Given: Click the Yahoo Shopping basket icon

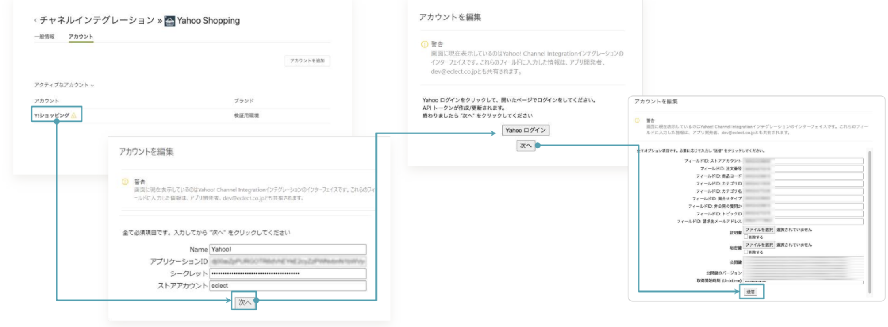Looking at the screenshot, I should [x=170, y=21].
